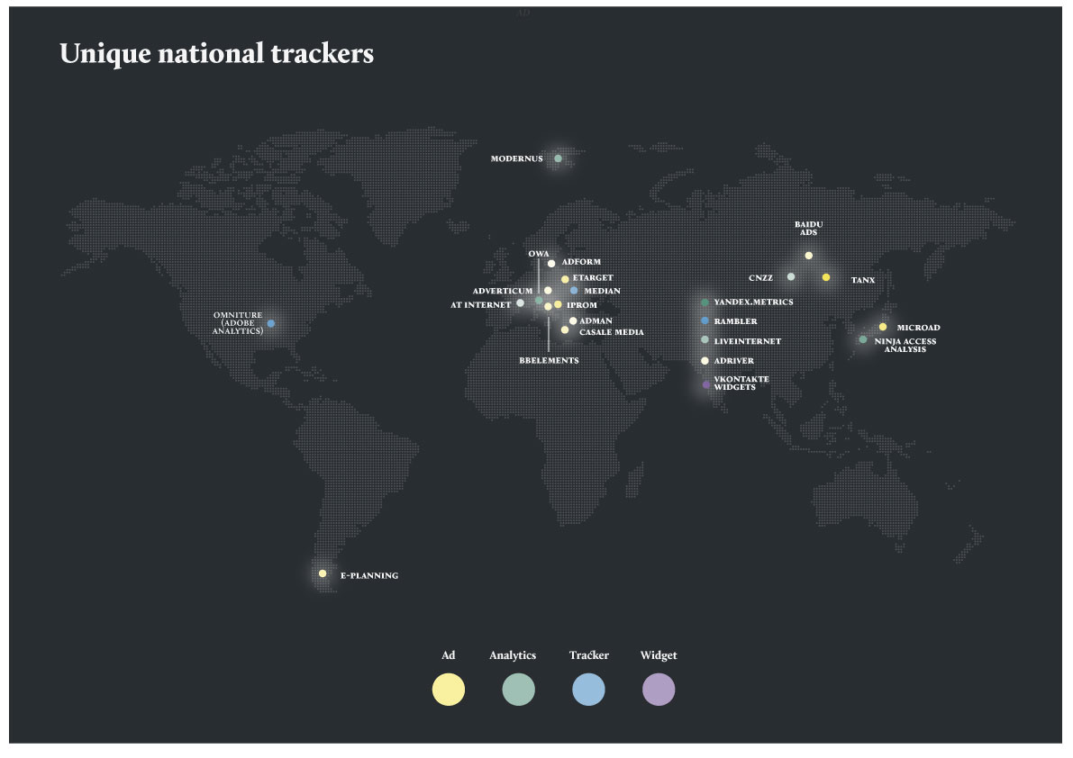Click the blue Tracker legend circle
This screenshot has width=1073, height=758.
pyautogui.click(x=588, y=689)
